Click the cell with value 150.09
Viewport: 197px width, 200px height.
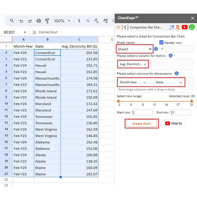pyautogui.click(x=79, y=97)
